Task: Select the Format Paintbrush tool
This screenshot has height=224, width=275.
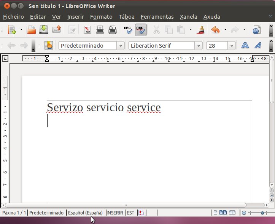Action: click(201, 30)
